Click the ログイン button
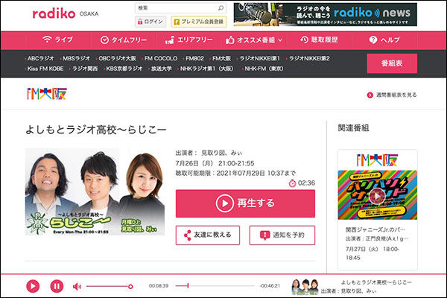The height and width of the screenshot is (298, 447). [x=150, y=22]
